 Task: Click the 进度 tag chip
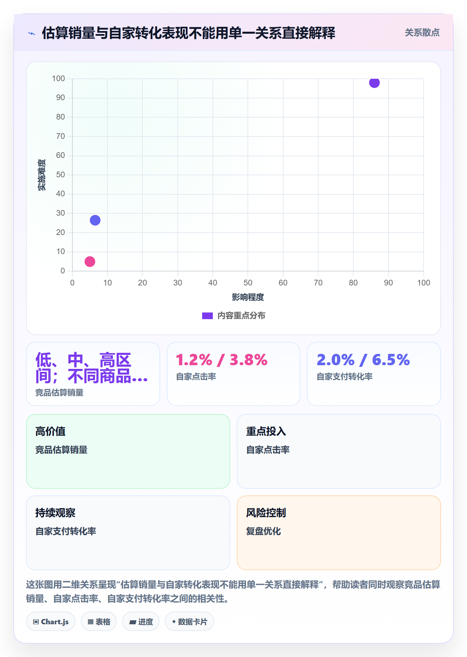141,622
